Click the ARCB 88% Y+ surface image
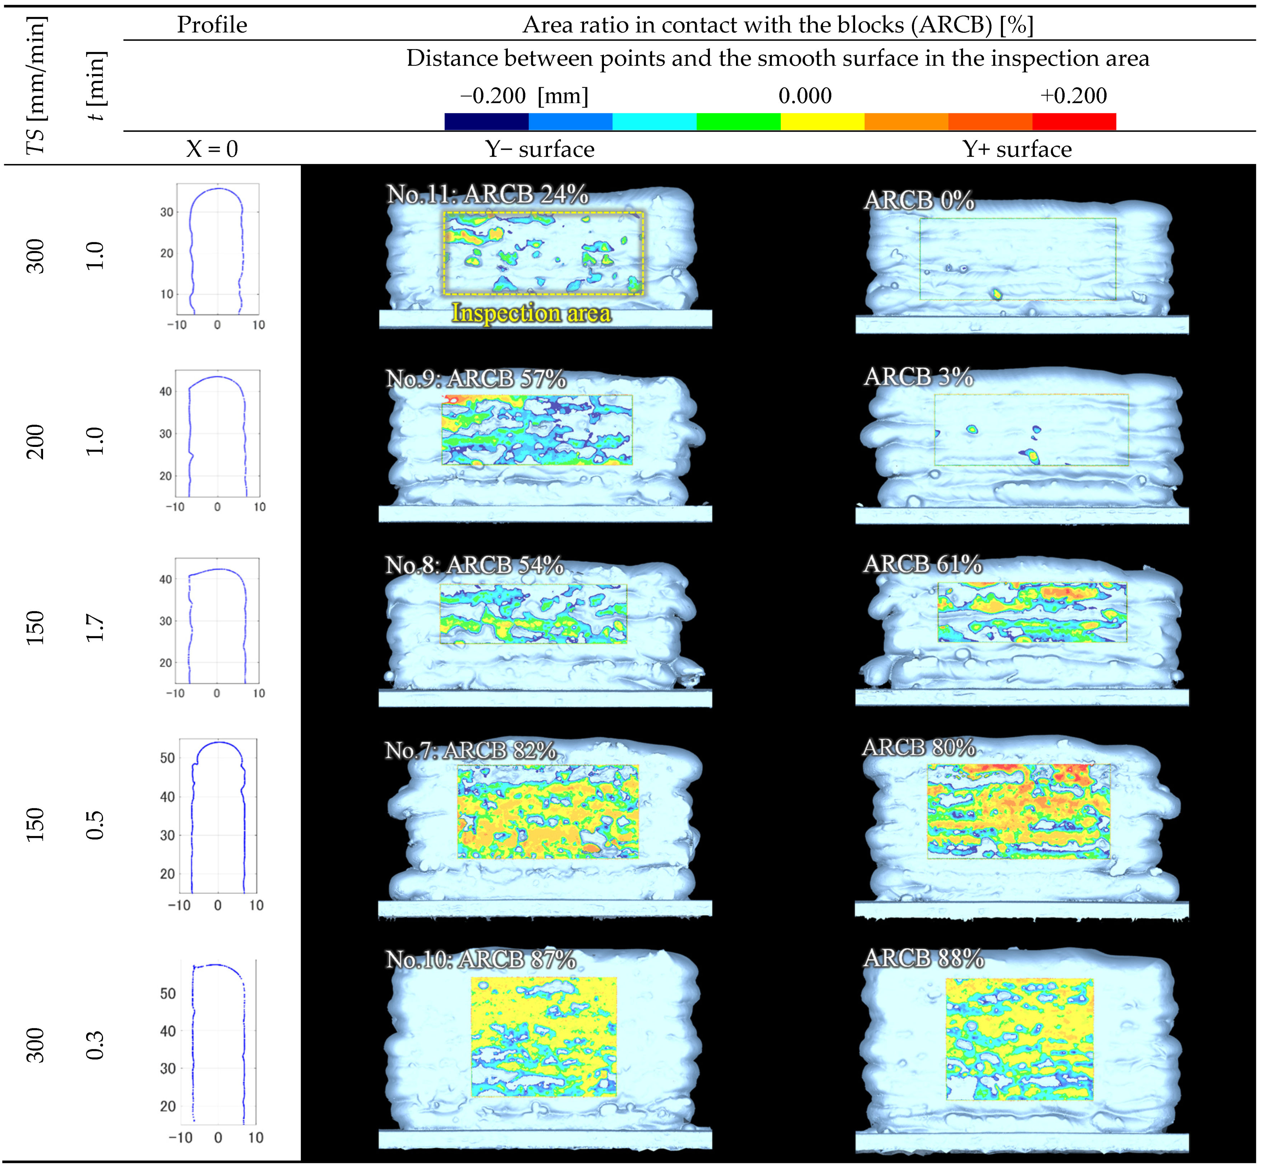This screenshot has height=1168, width=1261. point(1020,1040)
